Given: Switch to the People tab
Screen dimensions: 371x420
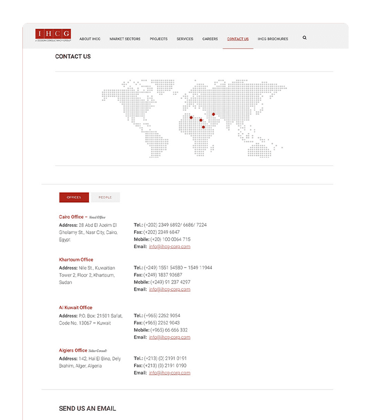Looking at the screenshot, I should [105, 197].
